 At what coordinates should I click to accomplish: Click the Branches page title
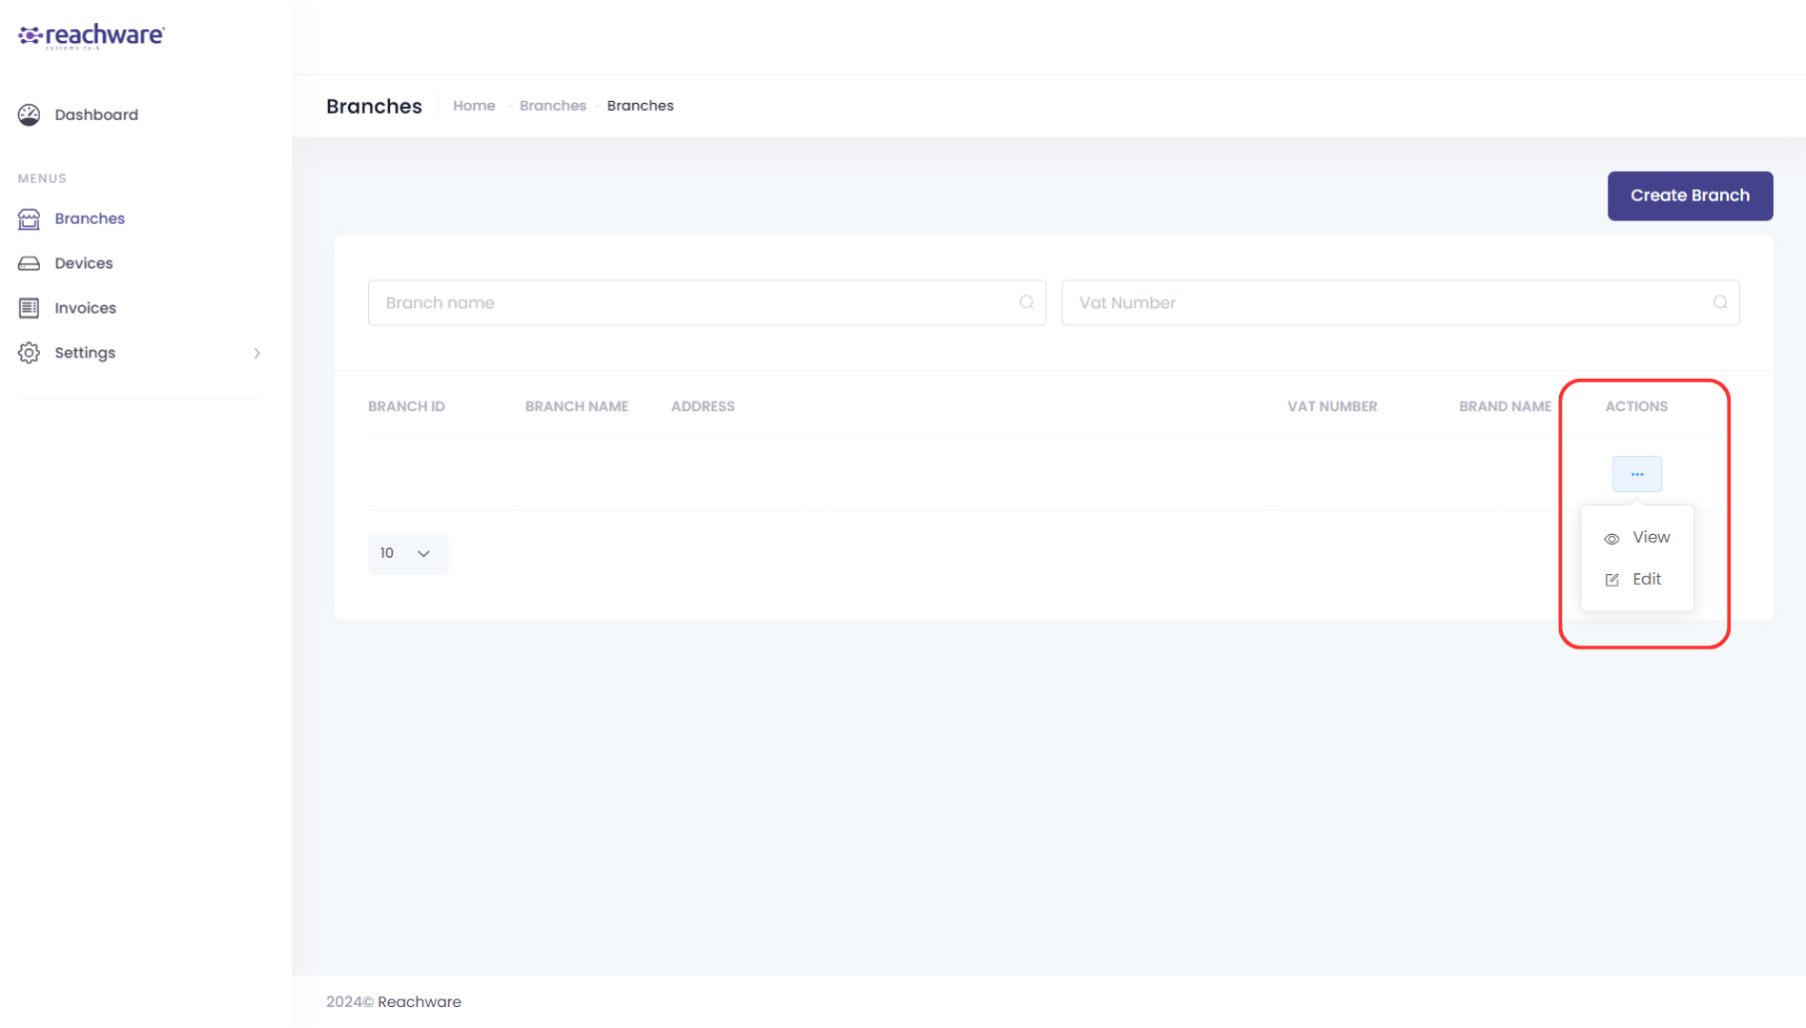(x=374, y=106)
